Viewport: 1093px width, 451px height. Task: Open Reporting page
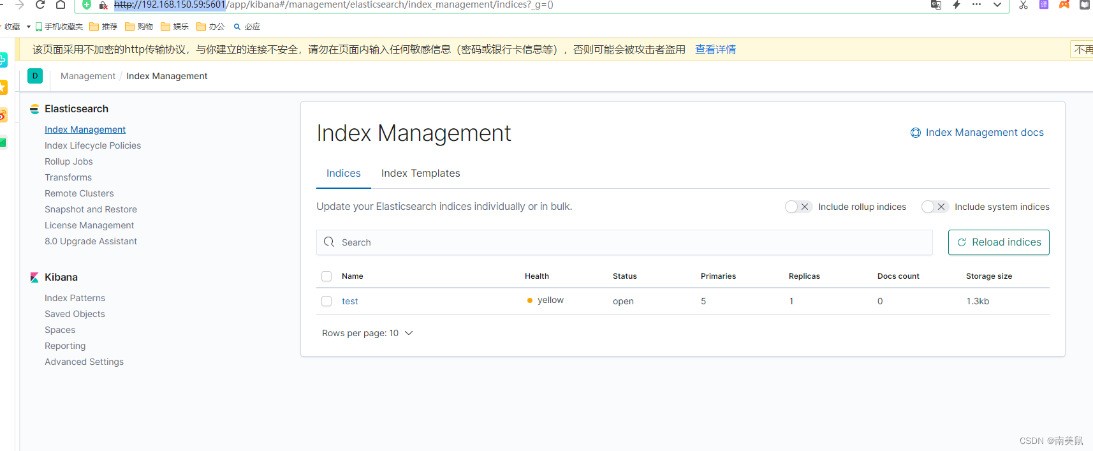[x=65, y=346]
